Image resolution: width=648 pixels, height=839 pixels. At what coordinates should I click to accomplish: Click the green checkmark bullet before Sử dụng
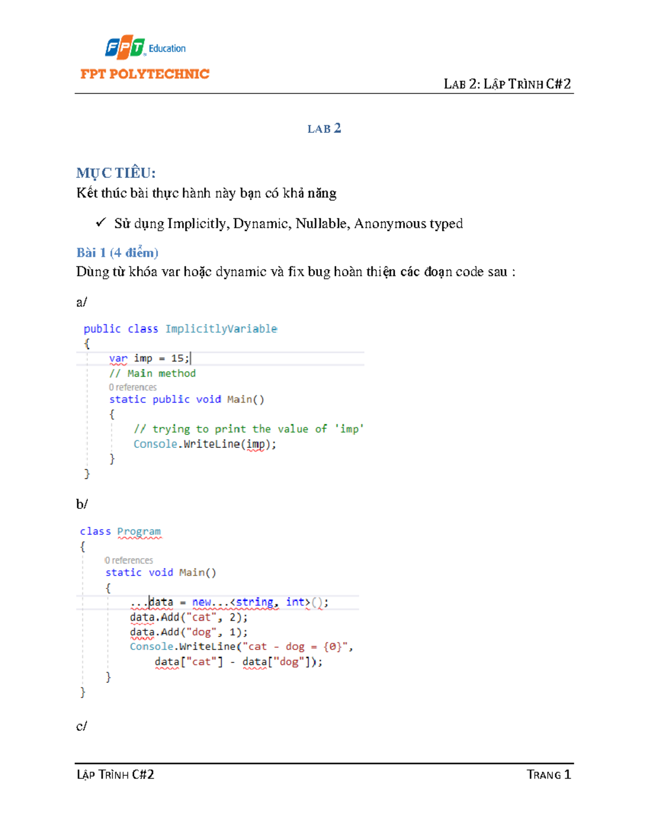pyautogui.click(x=102, y=222)
